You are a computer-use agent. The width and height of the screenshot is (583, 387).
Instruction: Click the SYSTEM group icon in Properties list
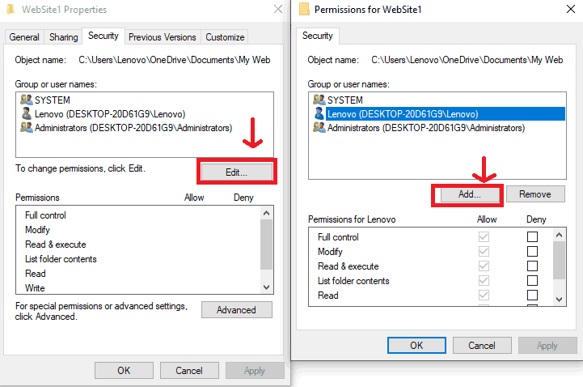(x=25, y=100)
